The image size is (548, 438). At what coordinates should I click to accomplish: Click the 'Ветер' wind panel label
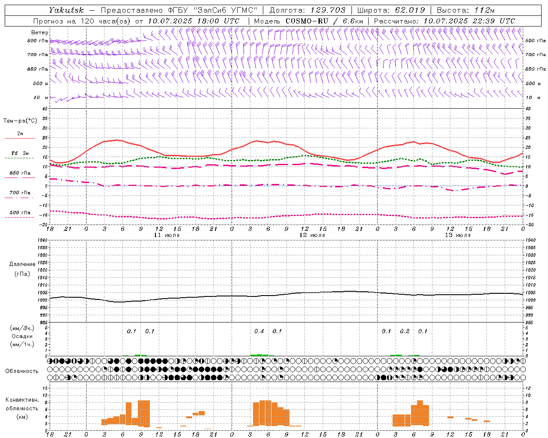click(x=40, y=33)
